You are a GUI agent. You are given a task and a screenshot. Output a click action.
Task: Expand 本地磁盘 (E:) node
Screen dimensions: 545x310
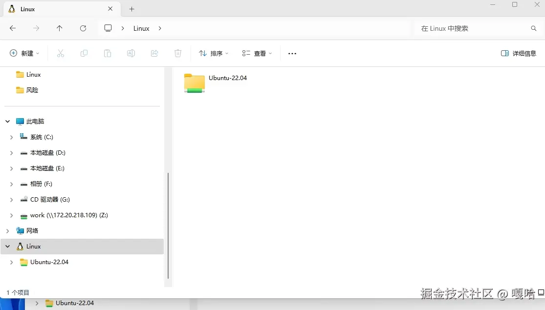click(x=11, y=168)
